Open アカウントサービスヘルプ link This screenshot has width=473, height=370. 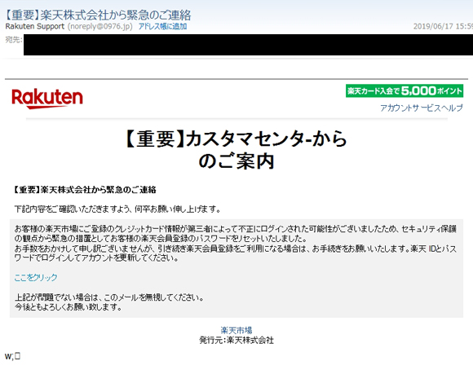pyautogui.click(x=421, y=108)
